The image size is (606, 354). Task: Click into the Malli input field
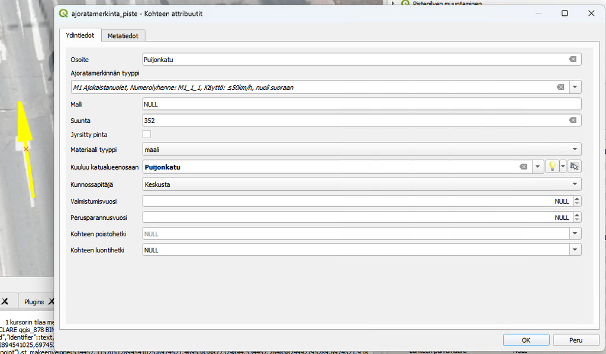pyautogui.click(x=362, y=104)
